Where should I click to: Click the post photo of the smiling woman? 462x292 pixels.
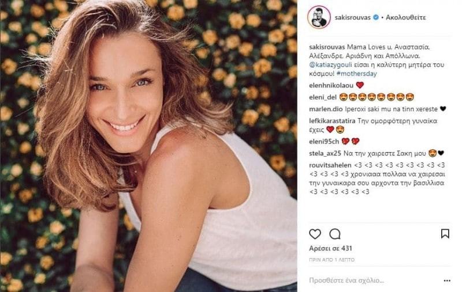pos(148,146)
